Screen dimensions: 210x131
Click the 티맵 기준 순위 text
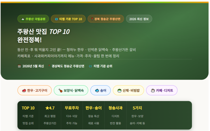pos(103,66)
